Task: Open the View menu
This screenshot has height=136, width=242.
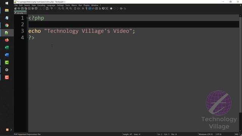Action: [x=34, y=5]
